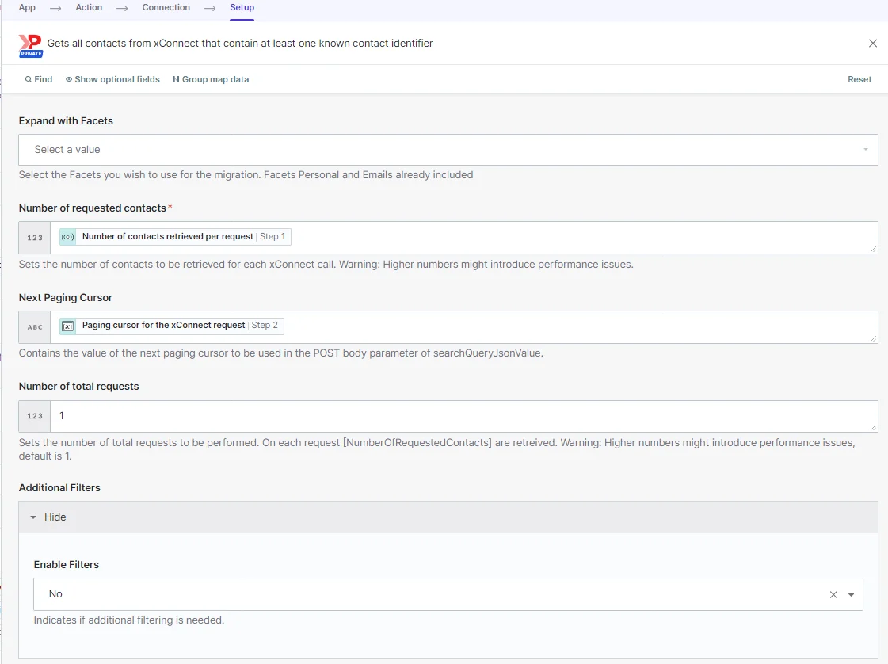Open the Expand with Facets dropdown
The height and width of the screenshot is (664, 888).
(x=448, y=150)
